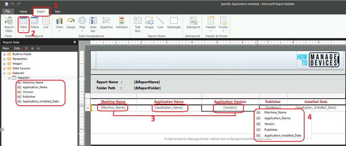The height and width of the screenshot is (146, 346).
Task: Insert a Matrix data region
Action: (35, 25)
